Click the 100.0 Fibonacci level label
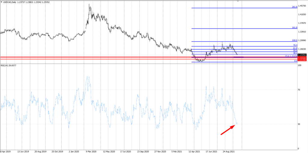The image size is (308, 153). click(295, 40)
